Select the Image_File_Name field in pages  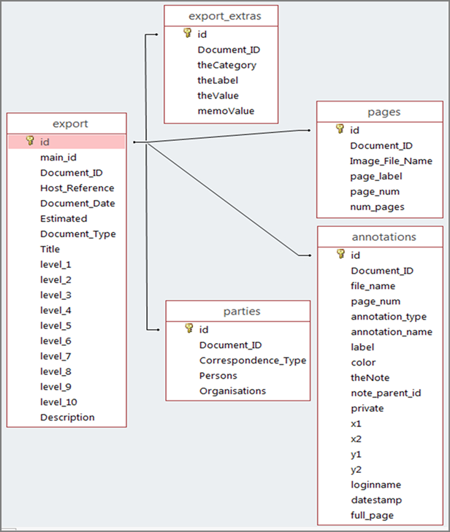391,161
